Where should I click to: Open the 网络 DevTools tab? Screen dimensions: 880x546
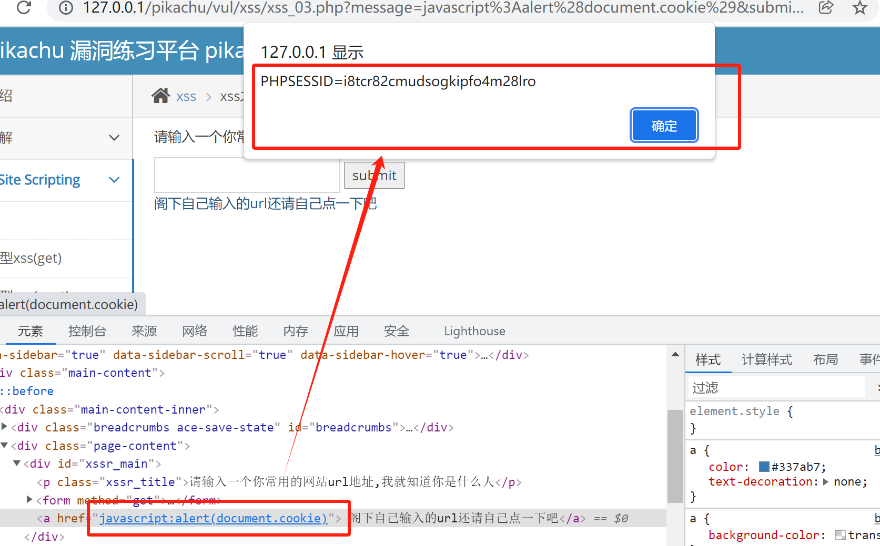tap(195, 331)
